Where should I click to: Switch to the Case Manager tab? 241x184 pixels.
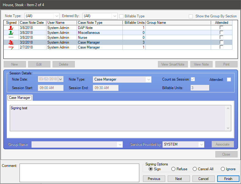pos(20,98)
